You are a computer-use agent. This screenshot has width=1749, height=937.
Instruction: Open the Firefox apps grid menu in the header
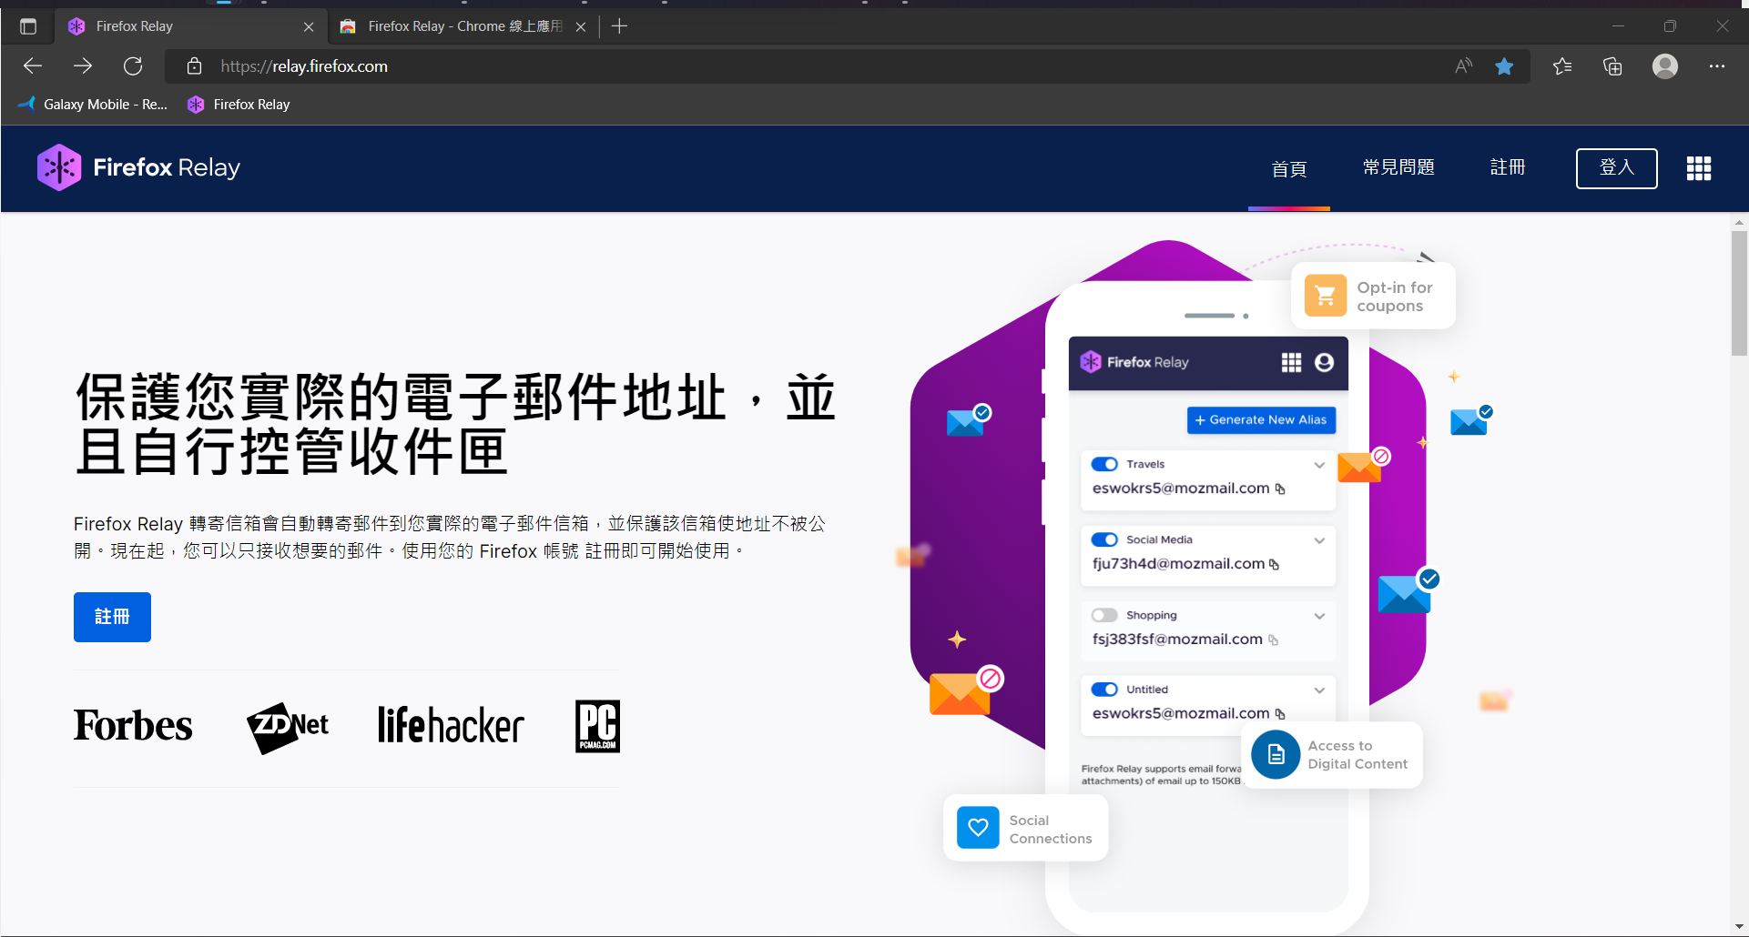click(x=1699, y=168)
